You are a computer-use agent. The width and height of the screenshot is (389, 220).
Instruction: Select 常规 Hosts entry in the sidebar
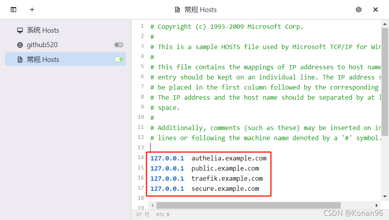point(65,59)
